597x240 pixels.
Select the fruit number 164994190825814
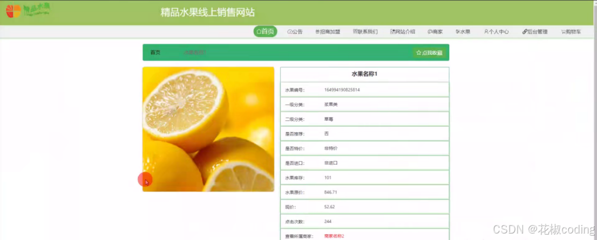click(x=342, y=90)
